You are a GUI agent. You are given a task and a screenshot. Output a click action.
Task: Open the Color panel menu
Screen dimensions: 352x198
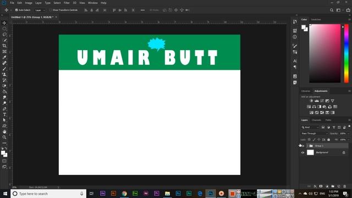pyautogui.click(x=349, y=20)
